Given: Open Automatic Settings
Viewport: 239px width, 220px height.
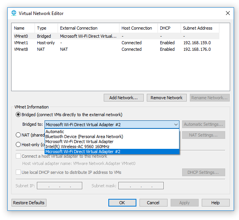Looking at the screenshot, I should coord(204,124).
